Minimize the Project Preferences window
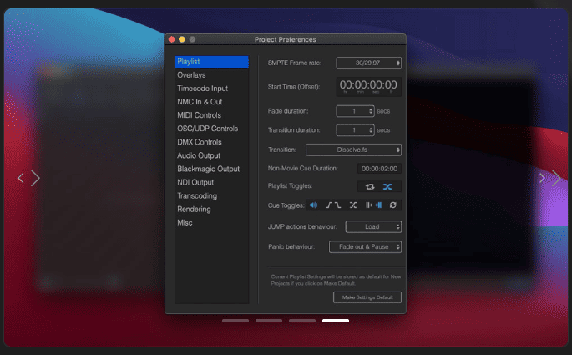 tap(182, 39)
